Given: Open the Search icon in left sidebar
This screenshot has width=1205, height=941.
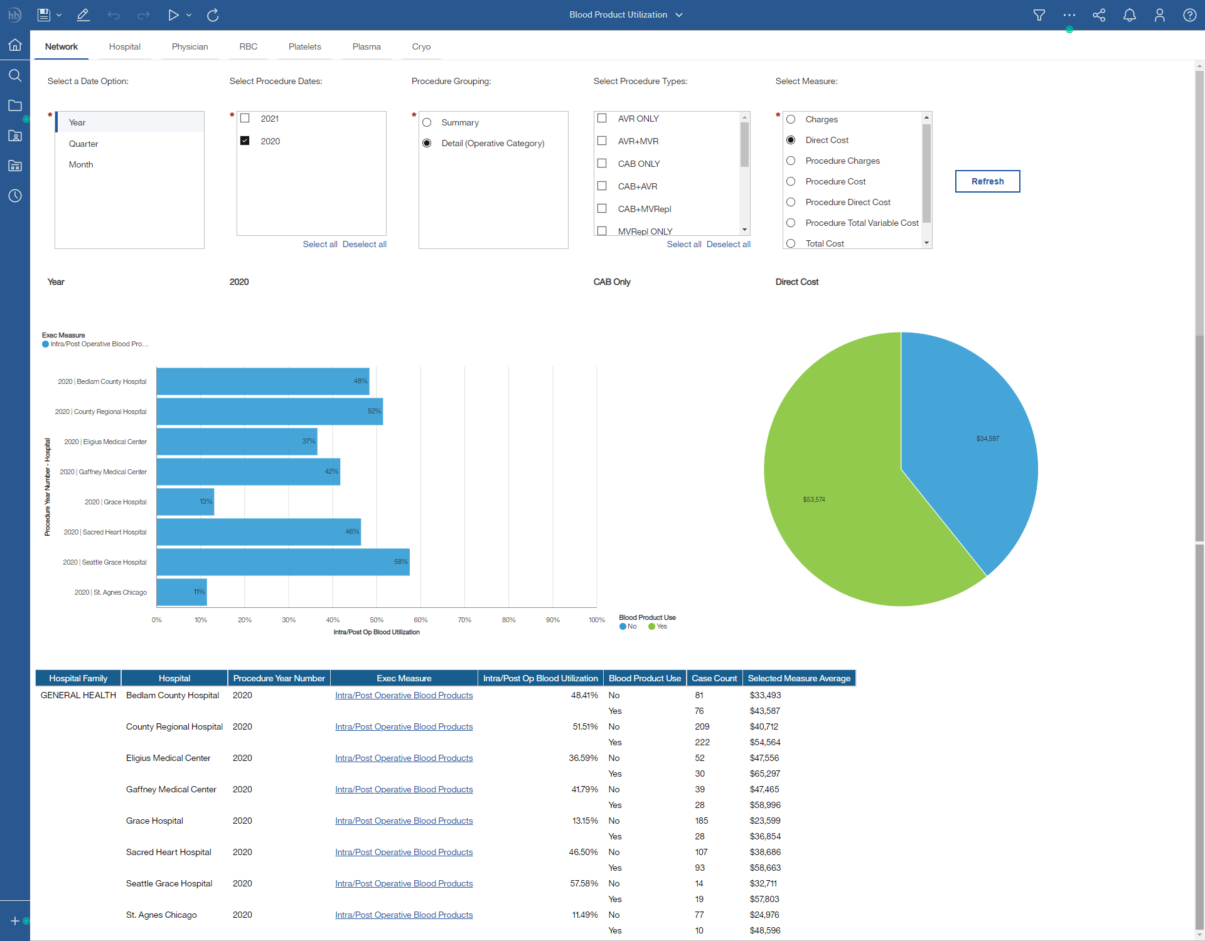Looking at the screenshot, I should [14, 75].
